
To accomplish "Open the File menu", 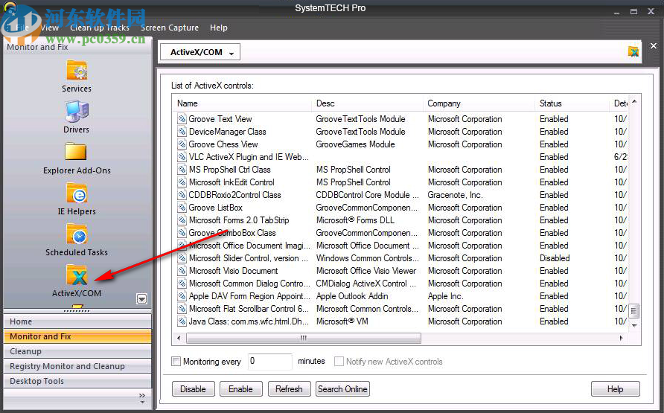I will click(x=22, y=28).
